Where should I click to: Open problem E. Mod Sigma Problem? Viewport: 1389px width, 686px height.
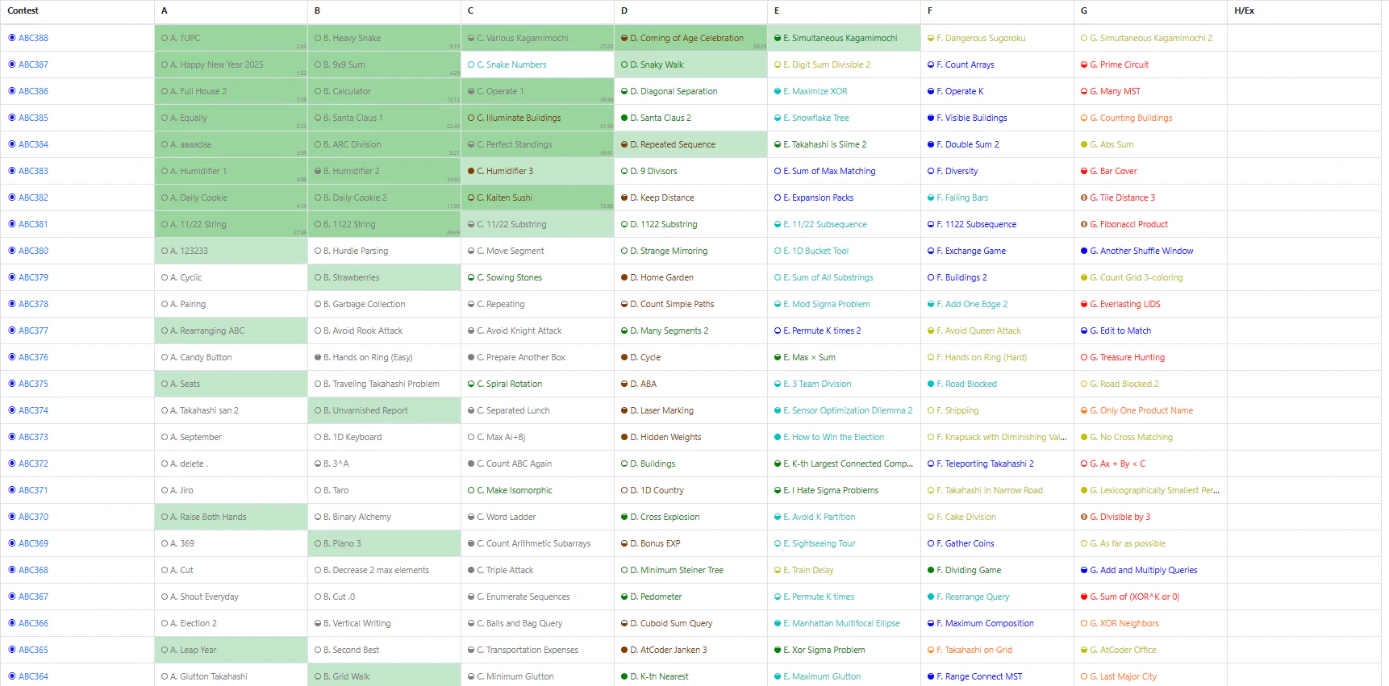coord(827,304)
